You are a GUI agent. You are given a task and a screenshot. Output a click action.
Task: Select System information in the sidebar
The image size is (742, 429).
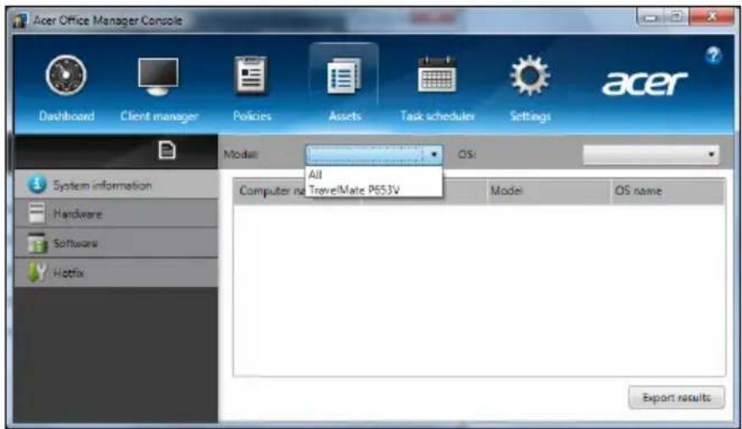coord(102,185)
